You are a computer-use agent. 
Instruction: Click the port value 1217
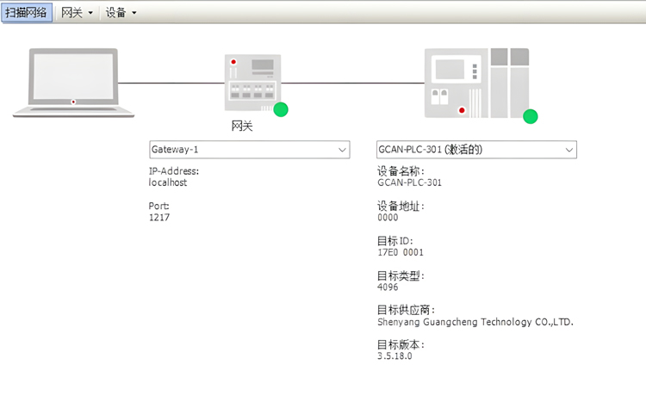coord(160,218)
